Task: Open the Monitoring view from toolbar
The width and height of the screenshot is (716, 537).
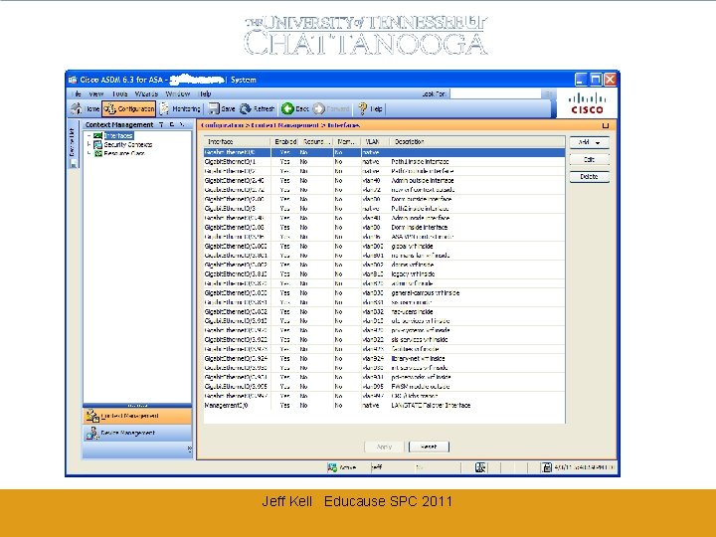Action: pos(180,108)
